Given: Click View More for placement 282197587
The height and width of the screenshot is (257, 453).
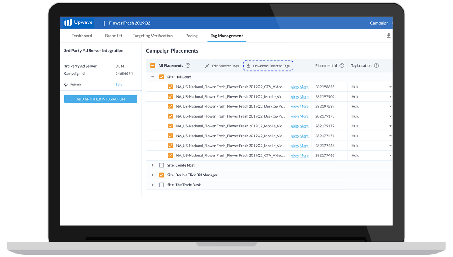Looking at the screenshot, I should pyautogui.click(x=300, y=107).
